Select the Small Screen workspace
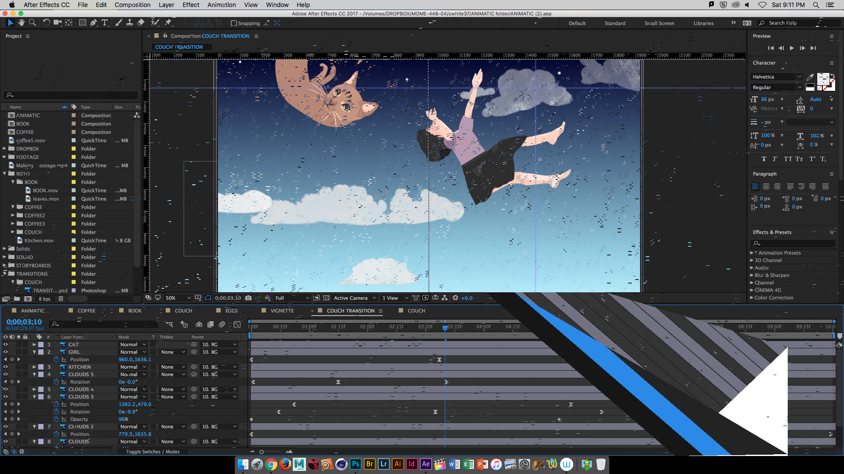Image resolution: width=844 pixels, height=474 pixels. 659,23
